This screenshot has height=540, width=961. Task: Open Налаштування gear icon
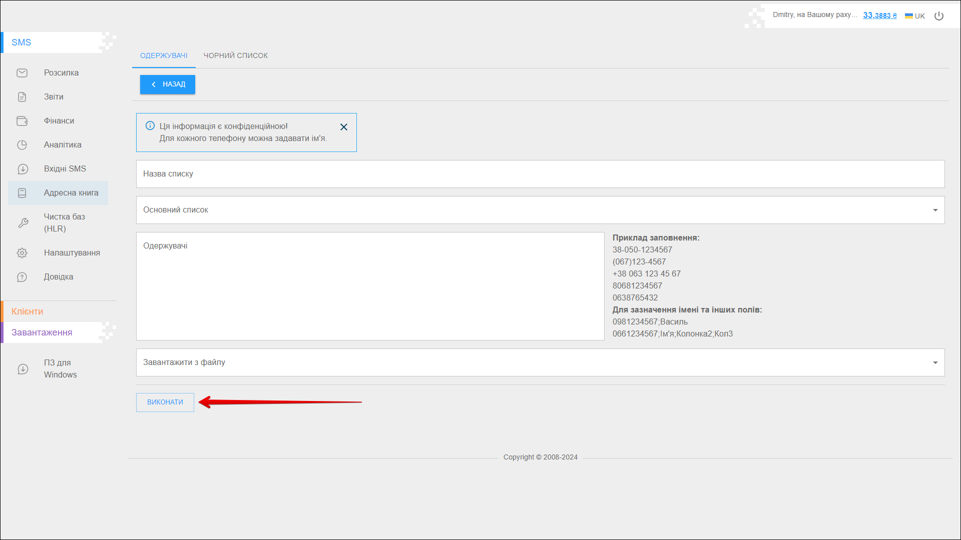click(x=22, y=253)
